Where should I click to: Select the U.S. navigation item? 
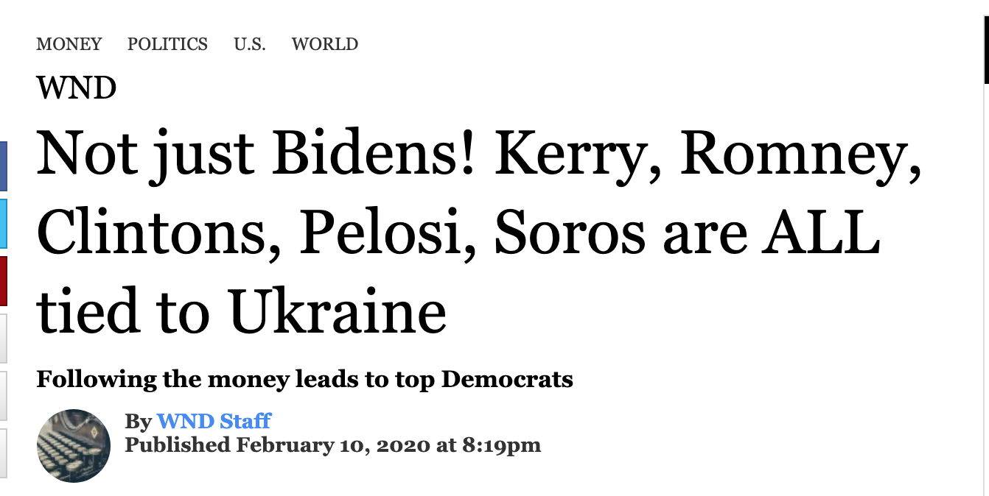coord(250,44)
